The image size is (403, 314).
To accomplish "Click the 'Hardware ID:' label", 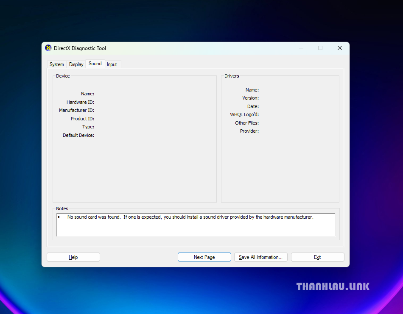I will click(x=81, y=102).
